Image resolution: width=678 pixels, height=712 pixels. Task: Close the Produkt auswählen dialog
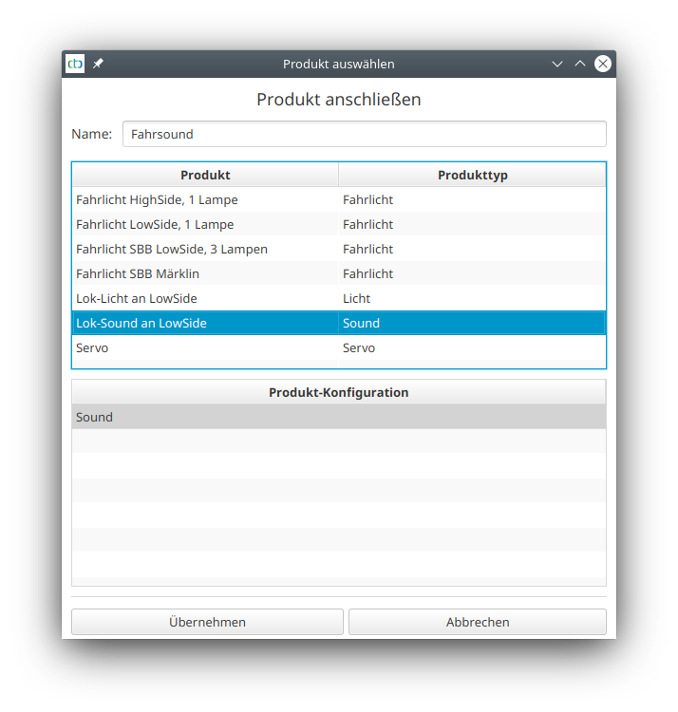pyautogui.click(x=603, y=64)
